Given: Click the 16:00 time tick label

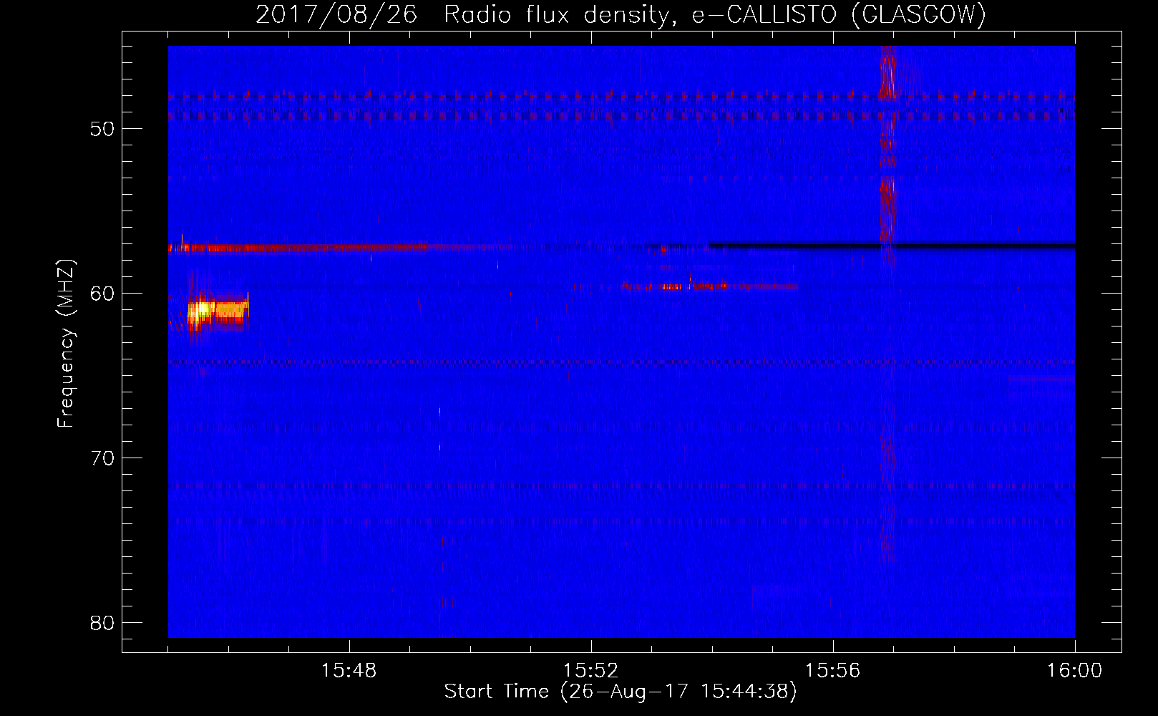Looking at the screenshot, I should click(x=1074, y=671).
